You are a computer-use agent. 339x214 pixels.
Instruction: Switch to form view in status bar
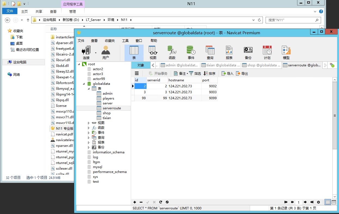(x=334, y=202)
